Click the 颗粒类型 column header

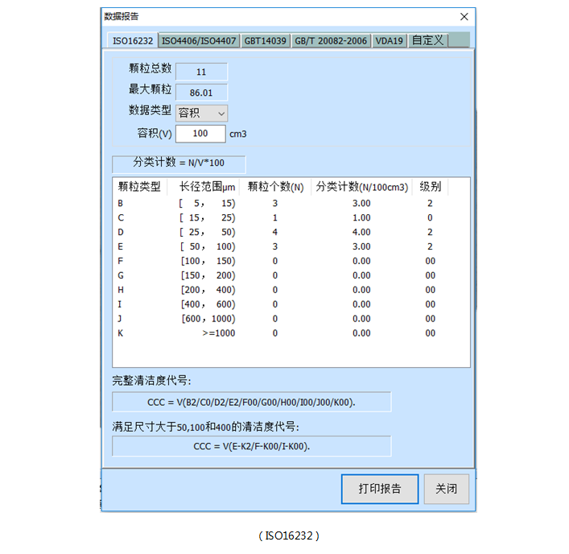(139, 187)
